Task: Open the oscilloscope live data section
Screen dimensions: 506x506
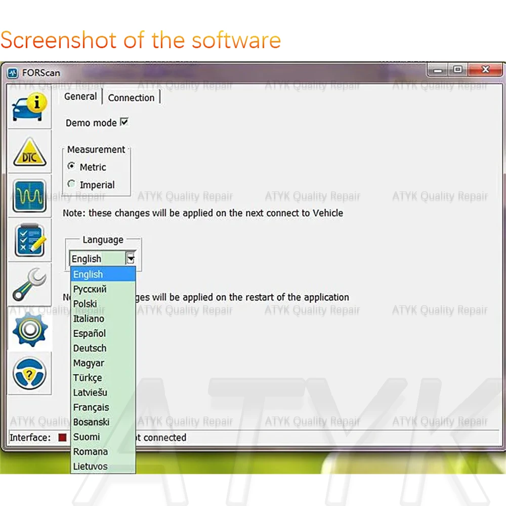Action: pos(29,196)
